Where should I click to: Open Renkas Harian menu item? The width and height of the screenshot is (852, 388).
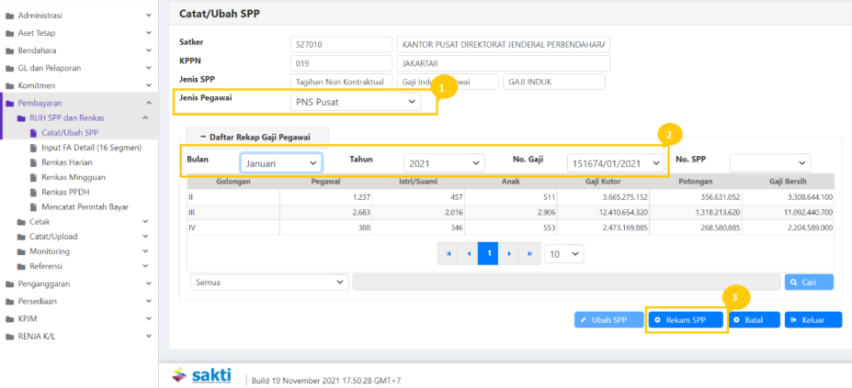67,162
